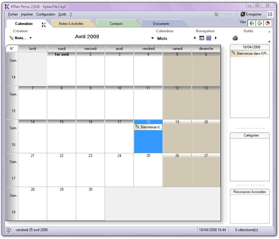This screenshot has height=239, width=279.
Task: Toggle the green Vies view button
Action: [252, 23]
